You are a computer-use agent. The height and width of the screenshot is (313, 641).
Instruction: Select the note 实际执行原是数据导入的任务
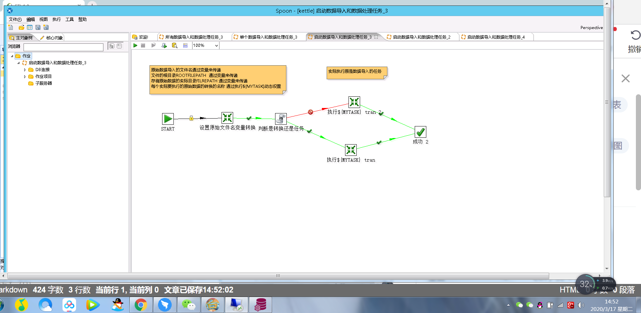357,73
